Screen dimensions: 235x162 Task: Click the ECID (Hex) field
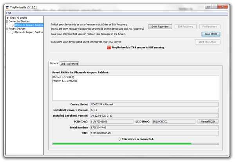click(174, 121)
